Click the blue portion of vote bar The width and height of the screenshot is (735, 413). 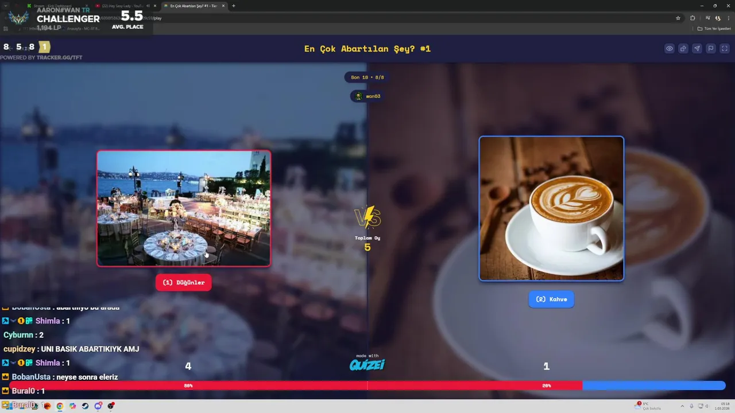pos(654,385)
